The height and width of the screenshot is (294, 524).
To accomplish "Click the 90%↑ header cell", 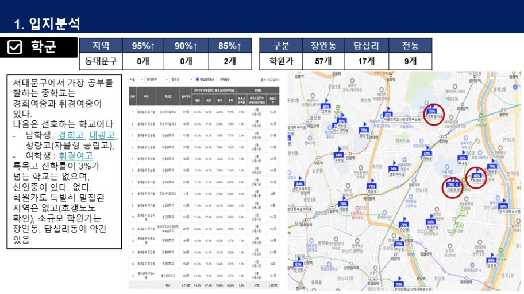I will tap(186, 46).
